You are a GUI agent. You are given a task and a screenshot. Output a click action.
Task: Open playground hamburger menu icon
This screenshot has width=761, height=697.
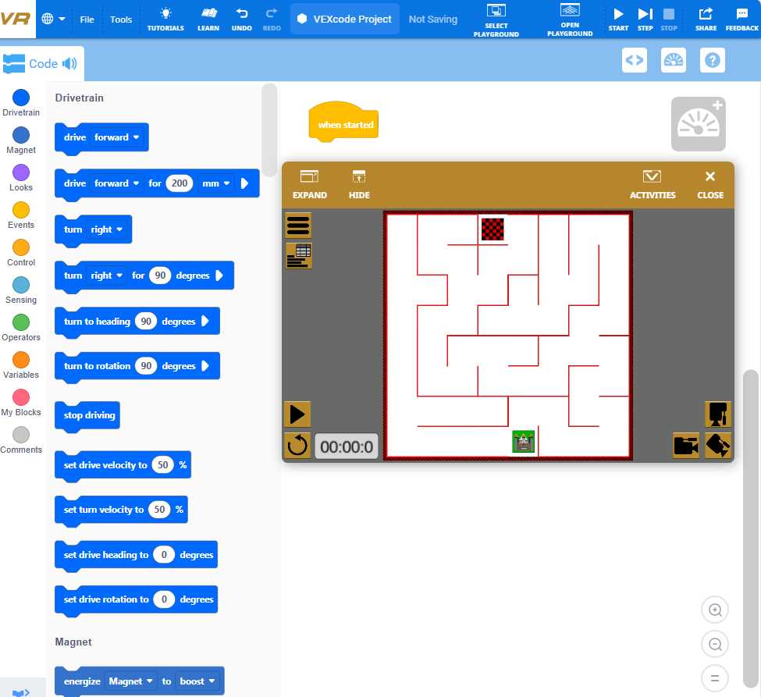(x=298, y=226)
